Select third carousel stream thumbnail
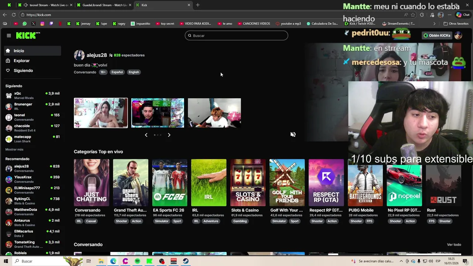The image size is (473, 266). click(214, 113)
